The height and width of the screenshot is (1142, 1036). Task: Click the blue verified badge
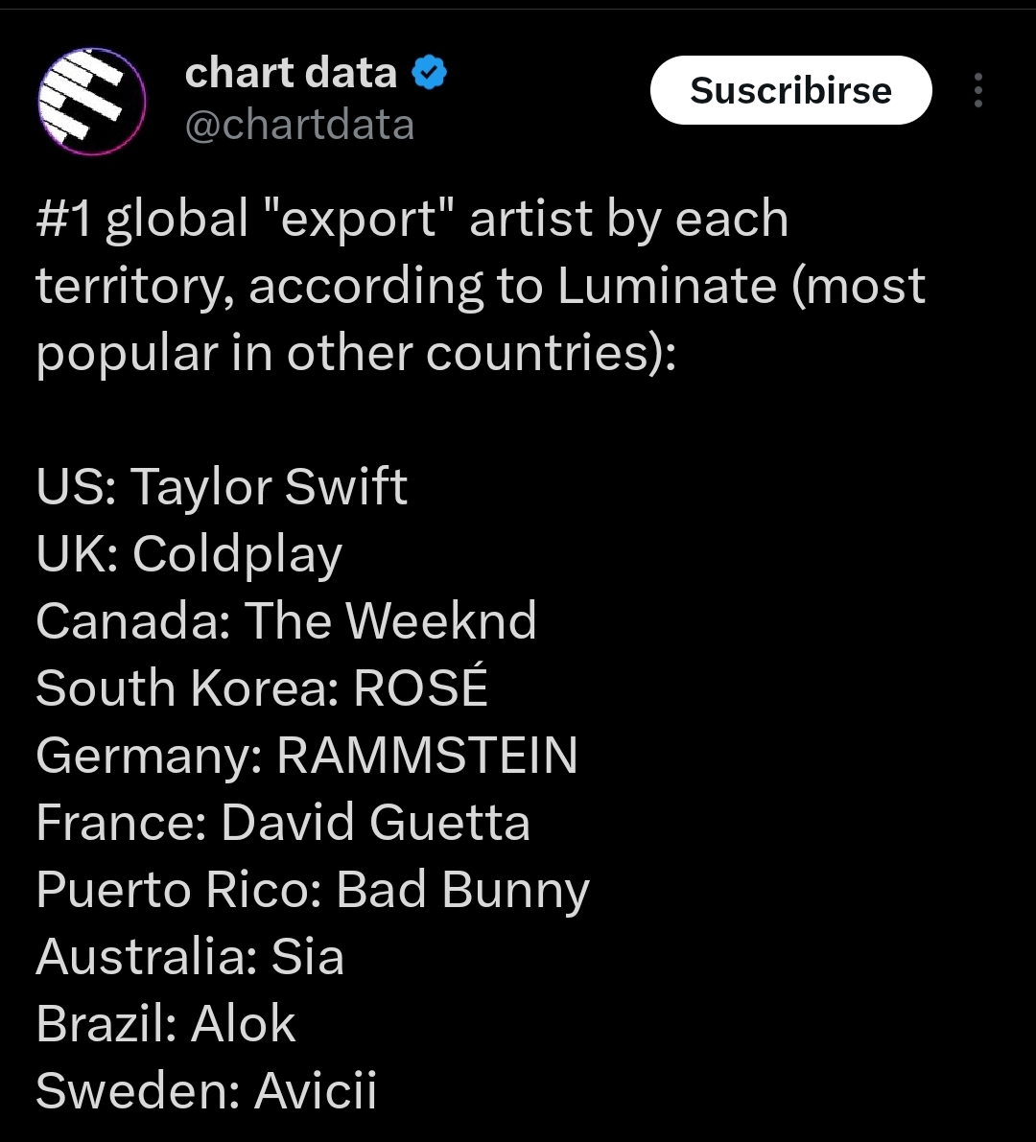[x=431, y=73]
